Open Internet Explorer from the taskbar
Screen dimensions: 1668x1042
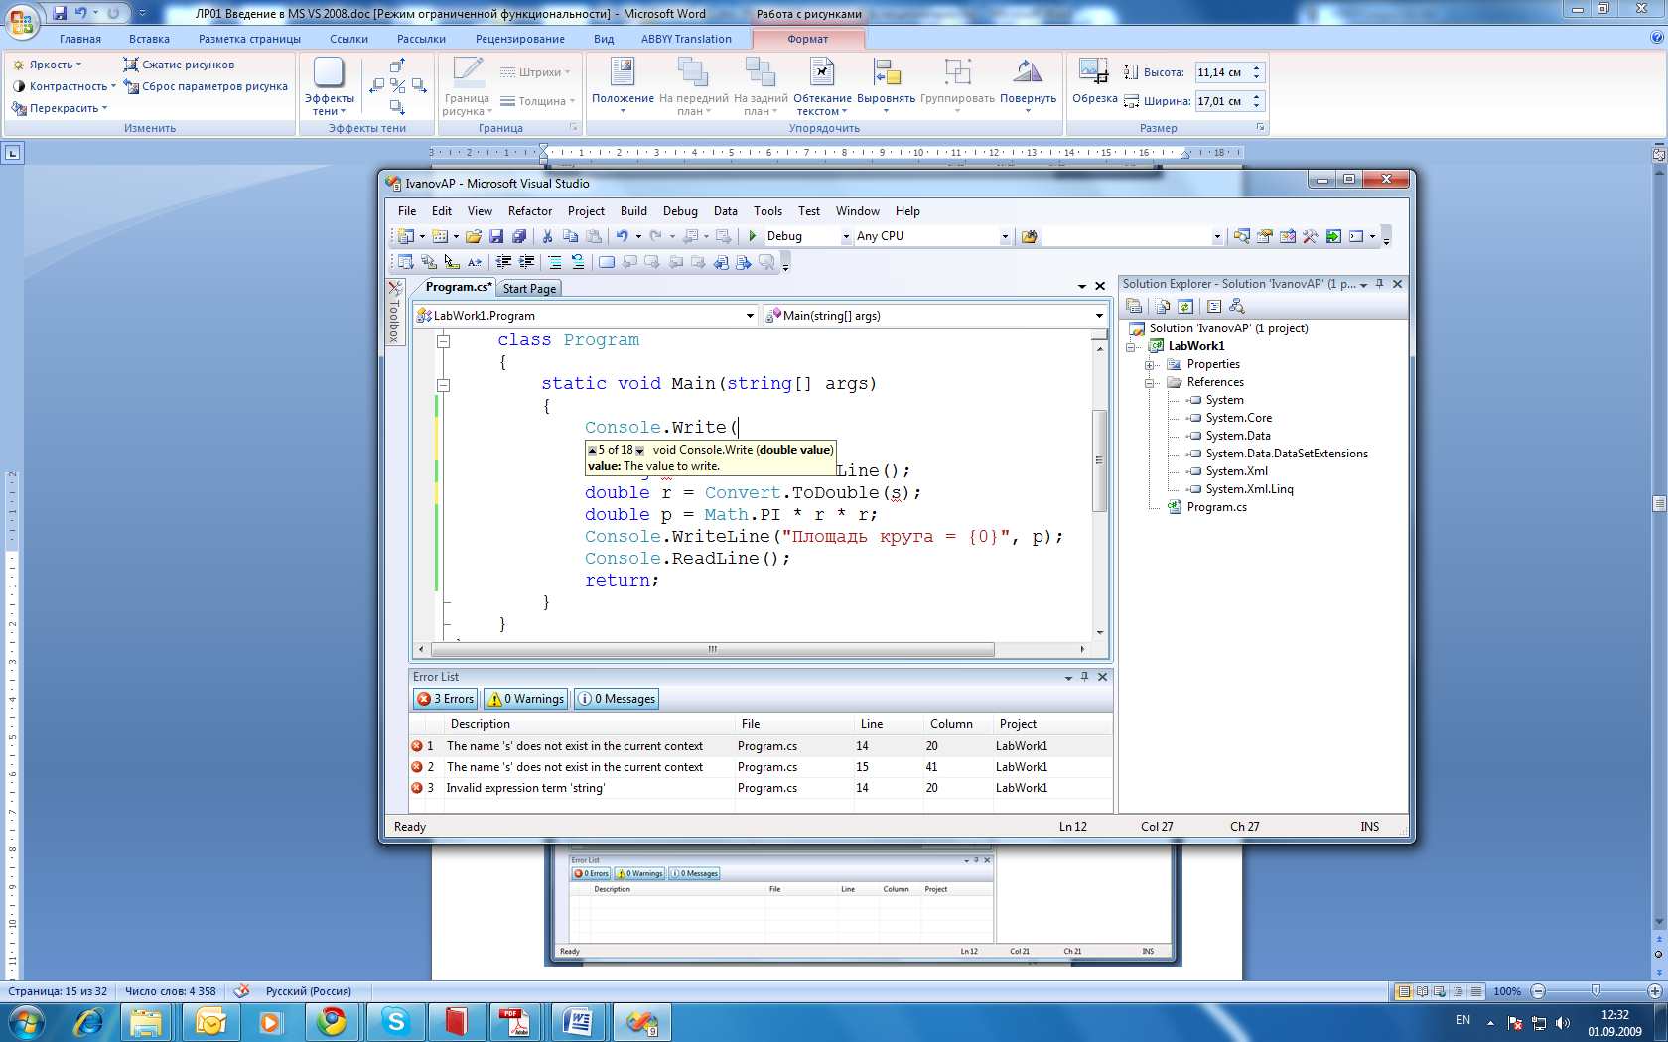(88, 1021)
